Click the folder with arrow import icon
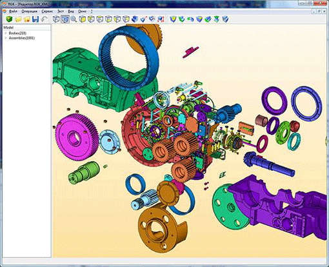 26,19
